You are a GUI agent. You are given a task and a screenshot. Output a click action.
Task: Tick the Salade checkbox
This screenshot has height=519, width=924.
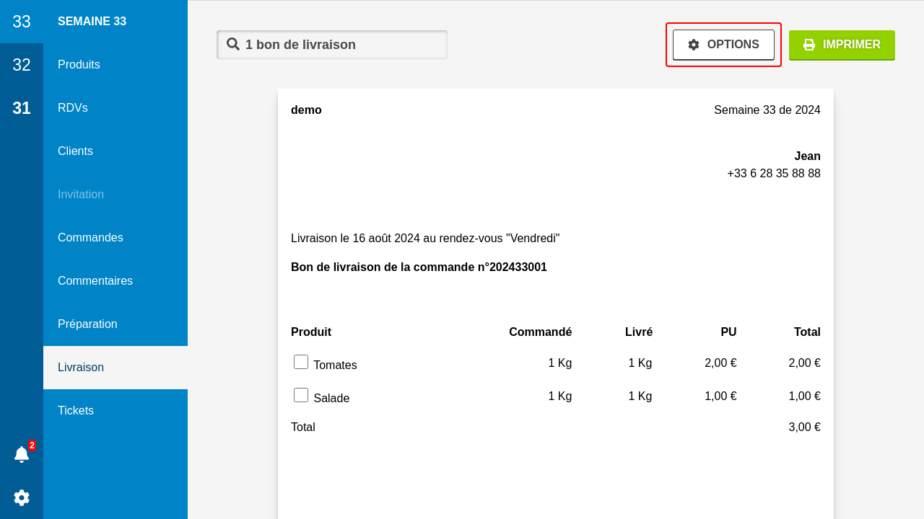301,395
